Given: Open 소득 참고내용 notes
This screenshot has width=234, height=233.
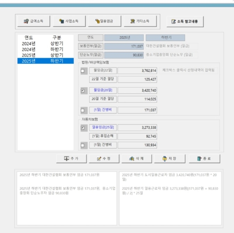Looking at the screenshot, I should coord(185,22).
